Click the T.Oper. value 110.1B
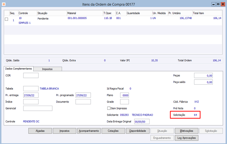227x144 pixels. pos(108,18)
